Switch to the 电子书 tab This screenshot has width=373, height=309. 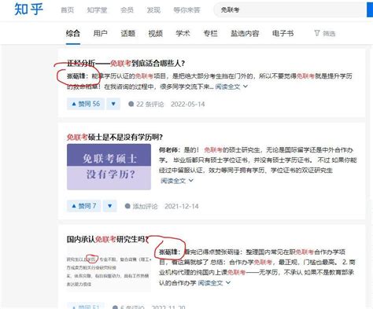283,34
